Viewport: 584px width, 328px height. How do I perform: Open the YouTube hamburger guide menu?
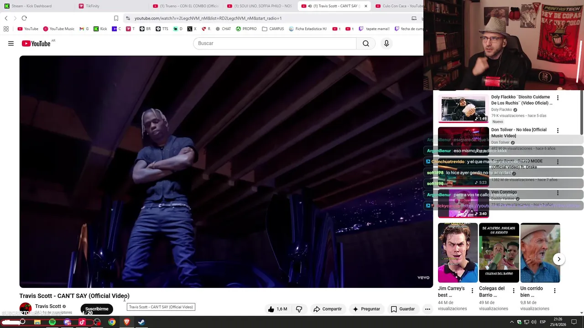(11, 43)
